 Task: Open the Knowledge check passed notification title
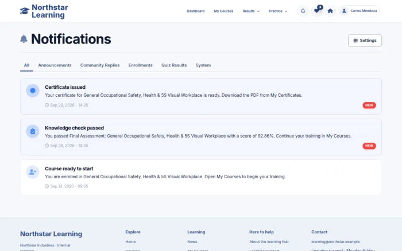(74, 128)
